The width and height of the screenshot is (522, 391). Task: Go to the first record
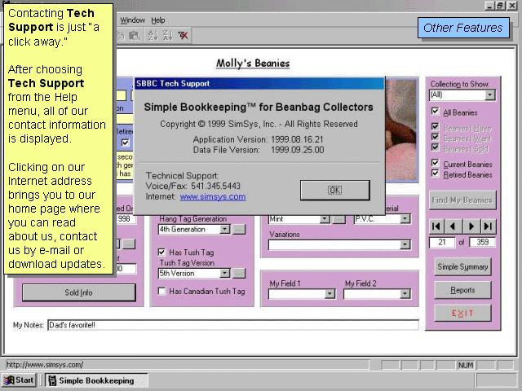(437, 226)
